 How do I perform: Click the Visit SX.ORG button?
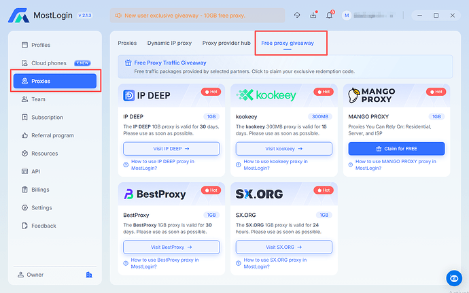click(x=284, y=247)
